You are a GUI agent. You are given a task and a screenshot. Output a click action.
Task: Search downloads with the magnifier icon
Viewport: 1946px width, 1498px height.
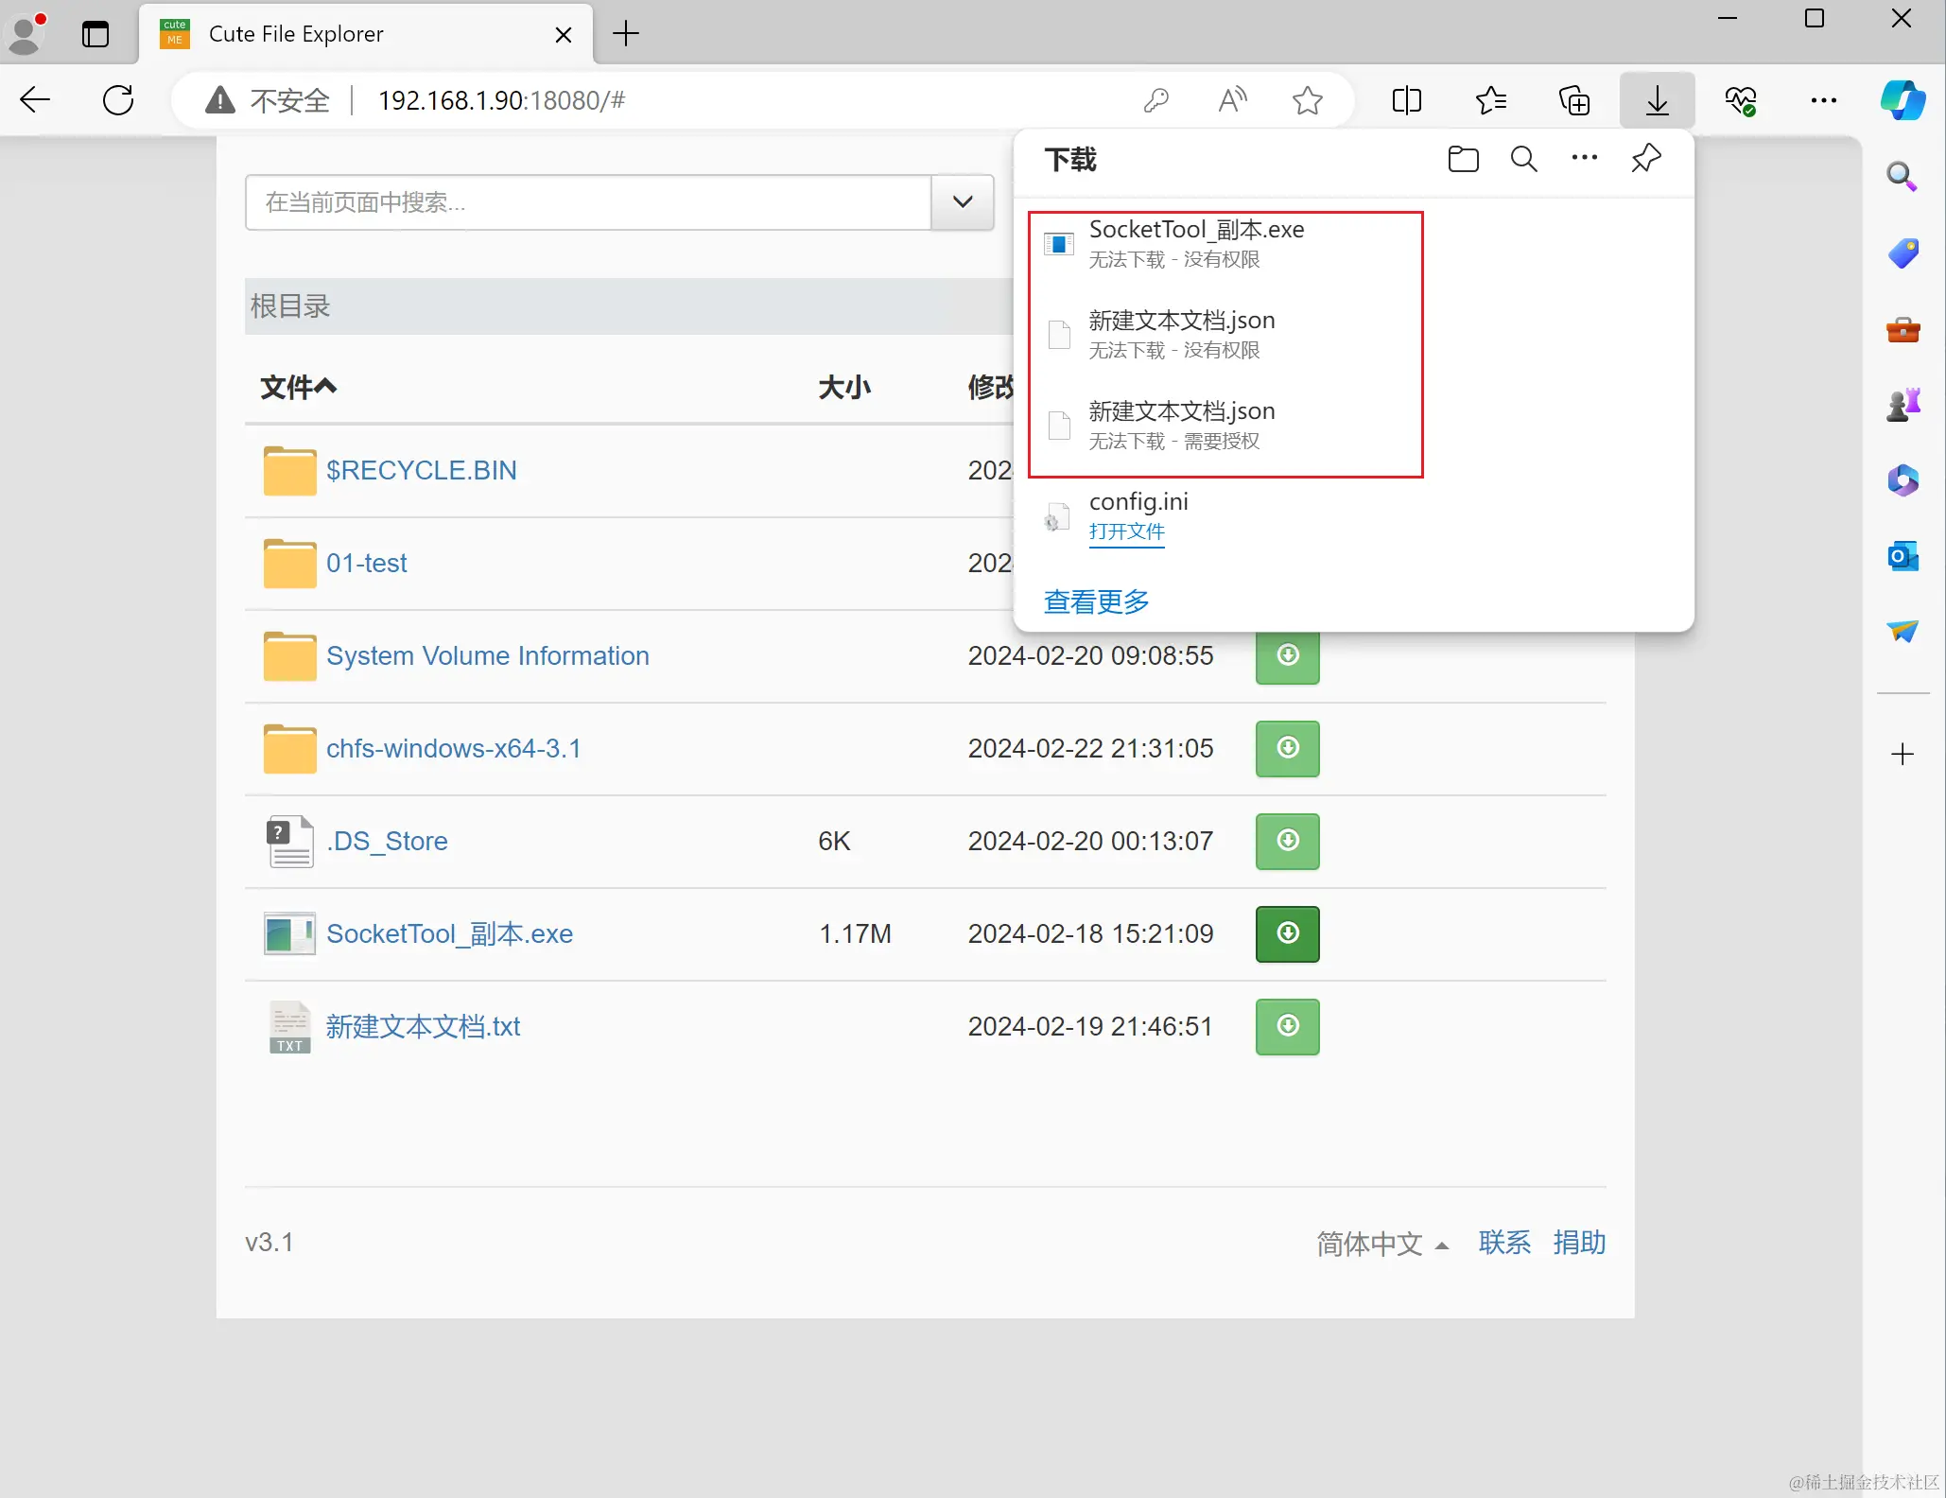tap(1523, 159)
